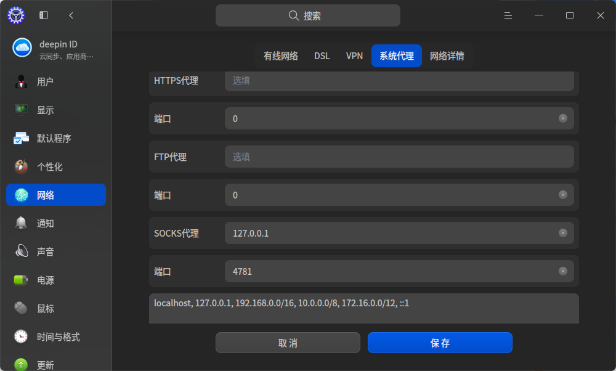The height and width of the screenshot is (371, 616).
Task: Click the FTP代理 address field
Action: point(399,157)
